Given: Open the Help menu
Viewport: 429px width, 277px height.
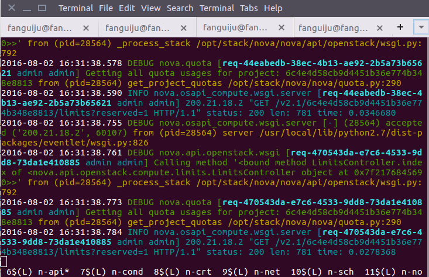Looking at the screenshot, I should 273,8.
